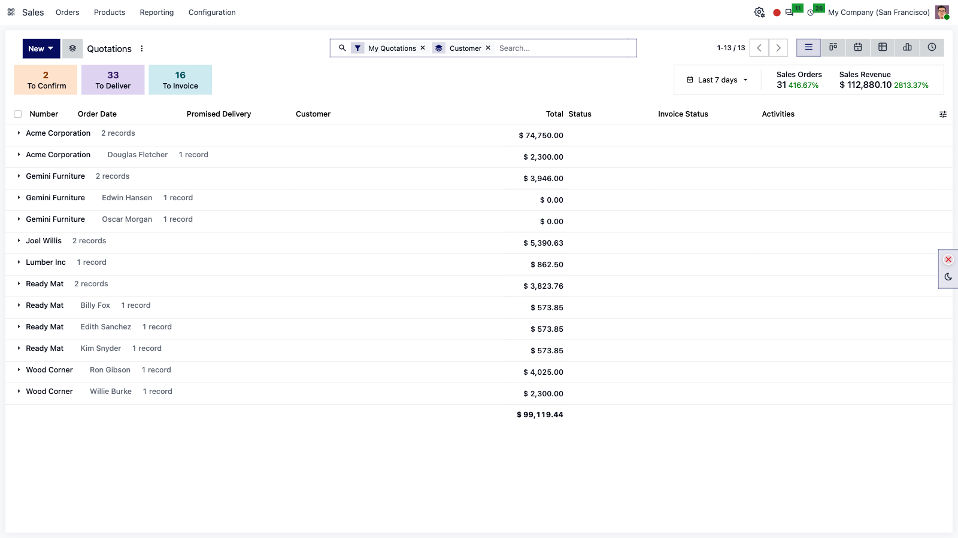This screenshot has width=958, height=538.
Task: Switch to Calendar view icon
Action: (x=858, y=47)
